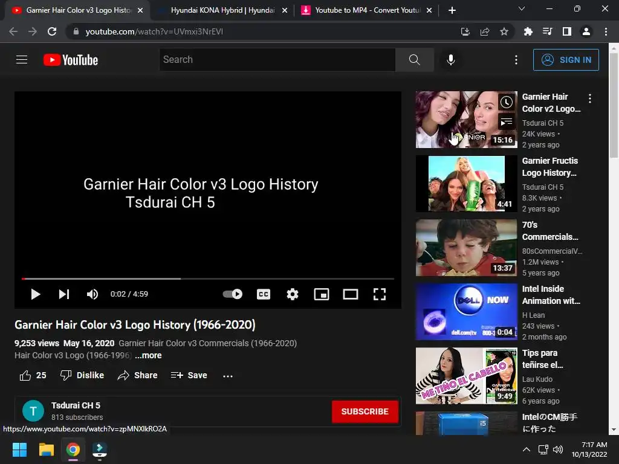The height and width of the screenshot is (464, 619).
Task: Open File Explorer from the taskbar
Action: pos(46,449)
